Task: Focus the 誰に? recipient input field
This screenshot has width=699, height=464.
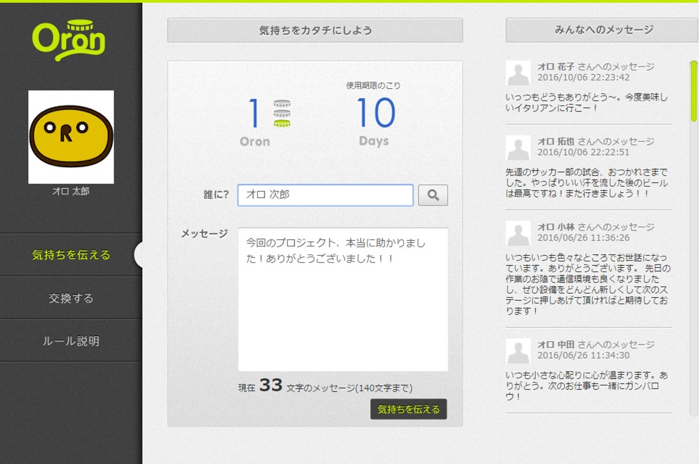Action: coord(325,195)
